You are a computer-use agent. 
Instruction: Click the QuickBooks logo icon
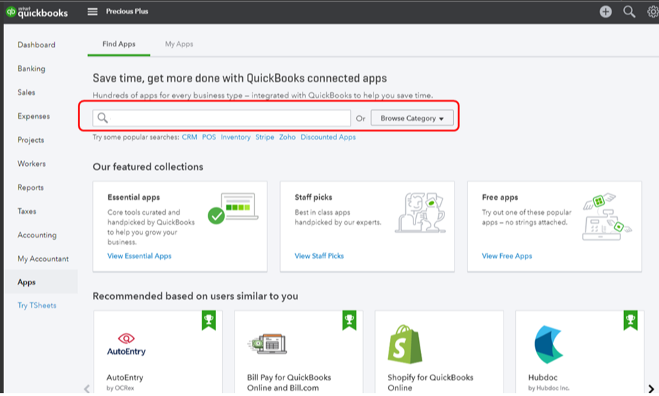coord(11,11)
